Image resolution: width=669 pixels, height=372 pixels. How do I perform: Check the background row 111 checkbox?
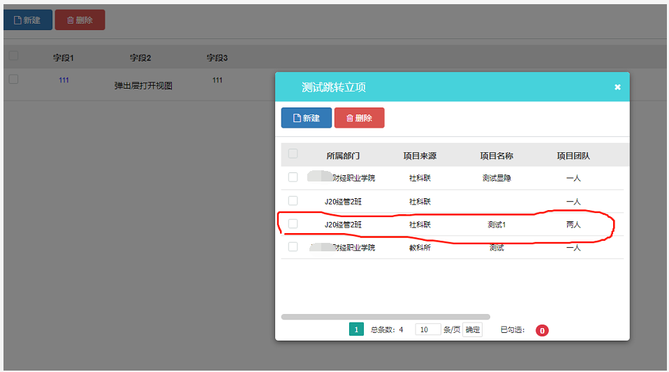(14, 79)
